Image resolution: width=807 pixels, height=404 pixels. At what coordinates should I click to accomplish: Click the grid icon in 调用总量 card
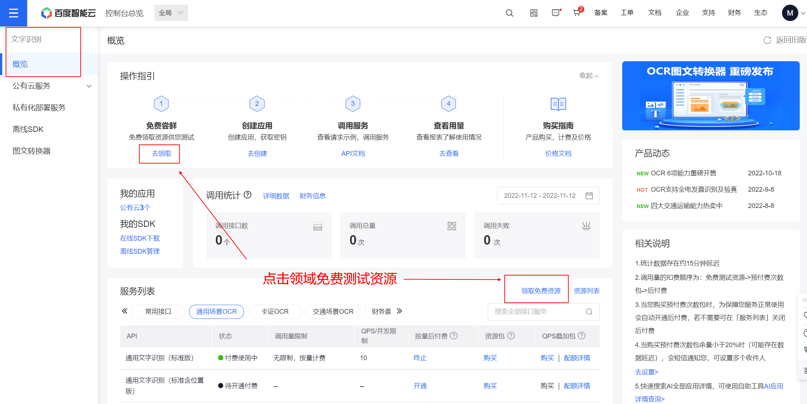click(x=452, y=226)
